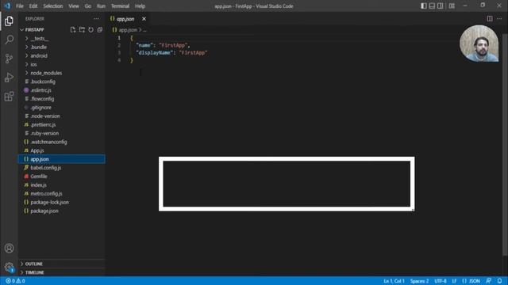
Task: Open the Run menu
Action: pyautogui.click(x=101, y=6)
